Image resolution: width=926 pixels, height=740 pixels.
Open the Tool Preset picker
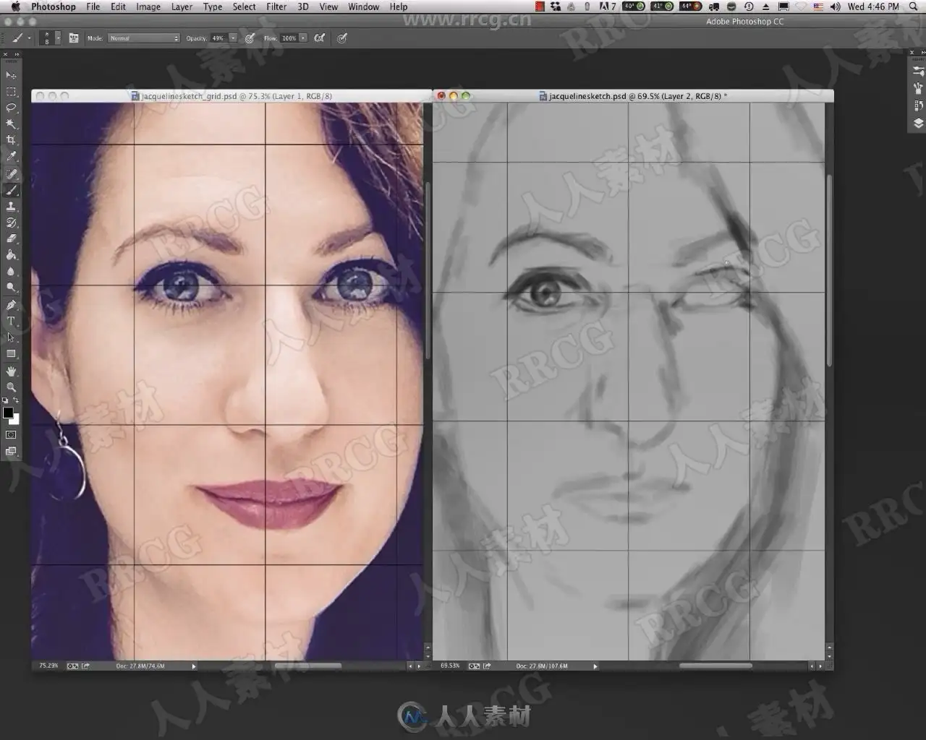pyautogui.click(x=20, y=38)
